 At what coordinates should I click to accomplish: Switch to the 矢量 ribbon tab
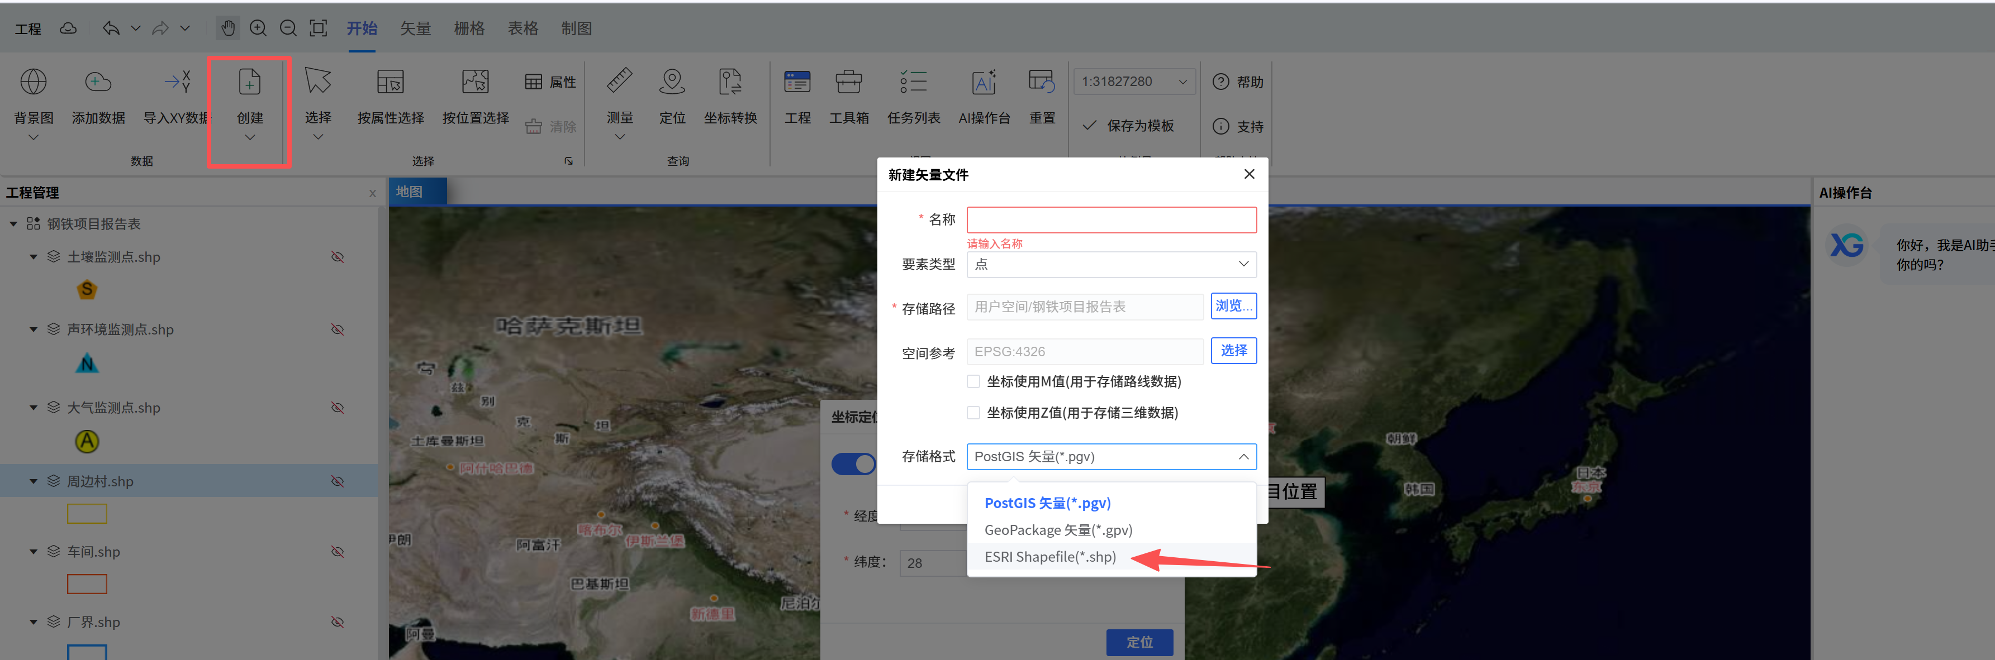tap(415, 28)
